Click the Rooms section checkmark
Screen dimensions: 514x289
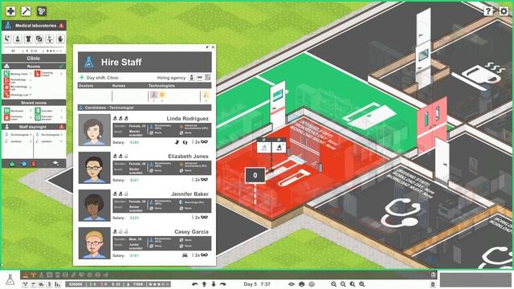[x=61, y=66]
